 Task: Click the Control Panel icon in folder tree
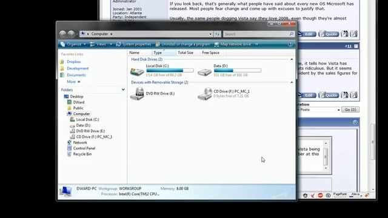(x=69, y=148)
